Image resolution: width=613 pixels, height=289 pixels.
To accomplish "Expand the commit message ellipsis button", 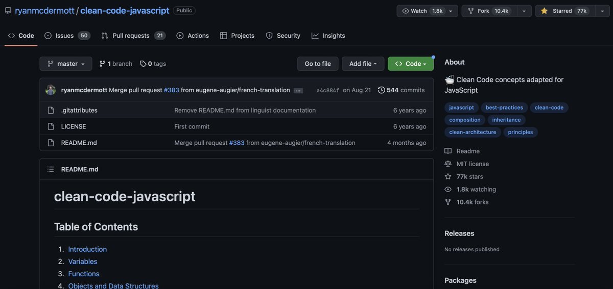I will [299, 91].
